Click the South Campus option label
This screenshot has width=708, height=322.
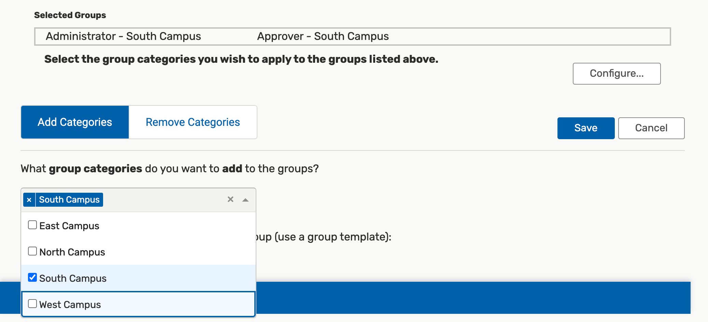click(x=73, y=278)
